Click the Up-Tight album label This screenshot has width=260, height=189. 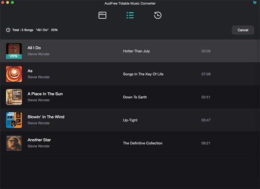pyautogui.click(x=130, y=120)
